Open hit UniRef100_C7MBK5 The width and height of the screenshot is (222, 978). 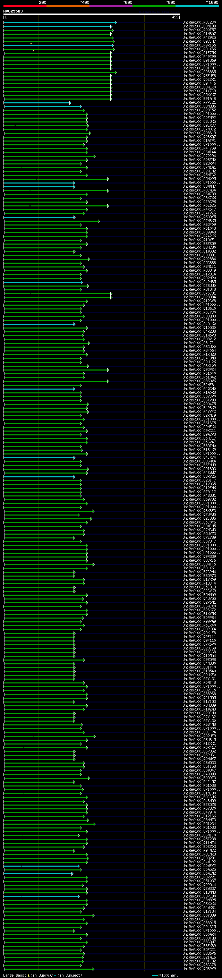pyautogui.click(x=199, y=221)
